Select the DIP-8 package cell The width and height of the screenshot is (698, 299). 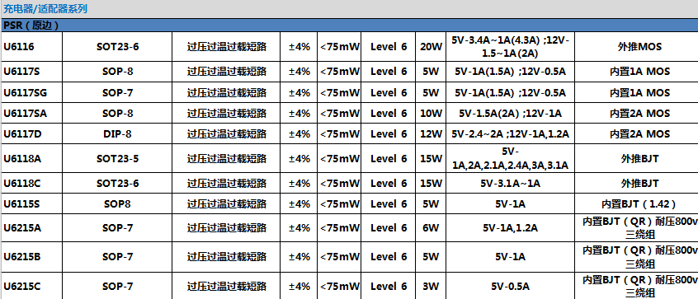tap(117, 133)
